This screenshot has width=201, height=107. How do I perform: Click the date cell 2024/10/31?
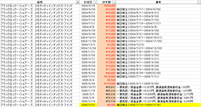pyautogui.click(x=88, y=38)
